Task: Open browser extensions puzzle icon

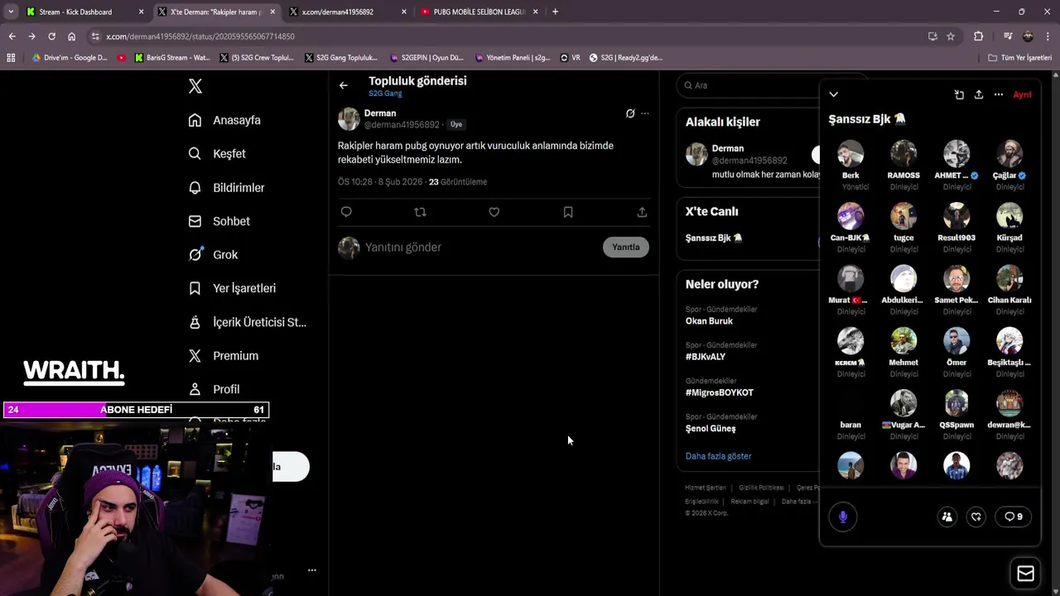Action: [978, 36]
